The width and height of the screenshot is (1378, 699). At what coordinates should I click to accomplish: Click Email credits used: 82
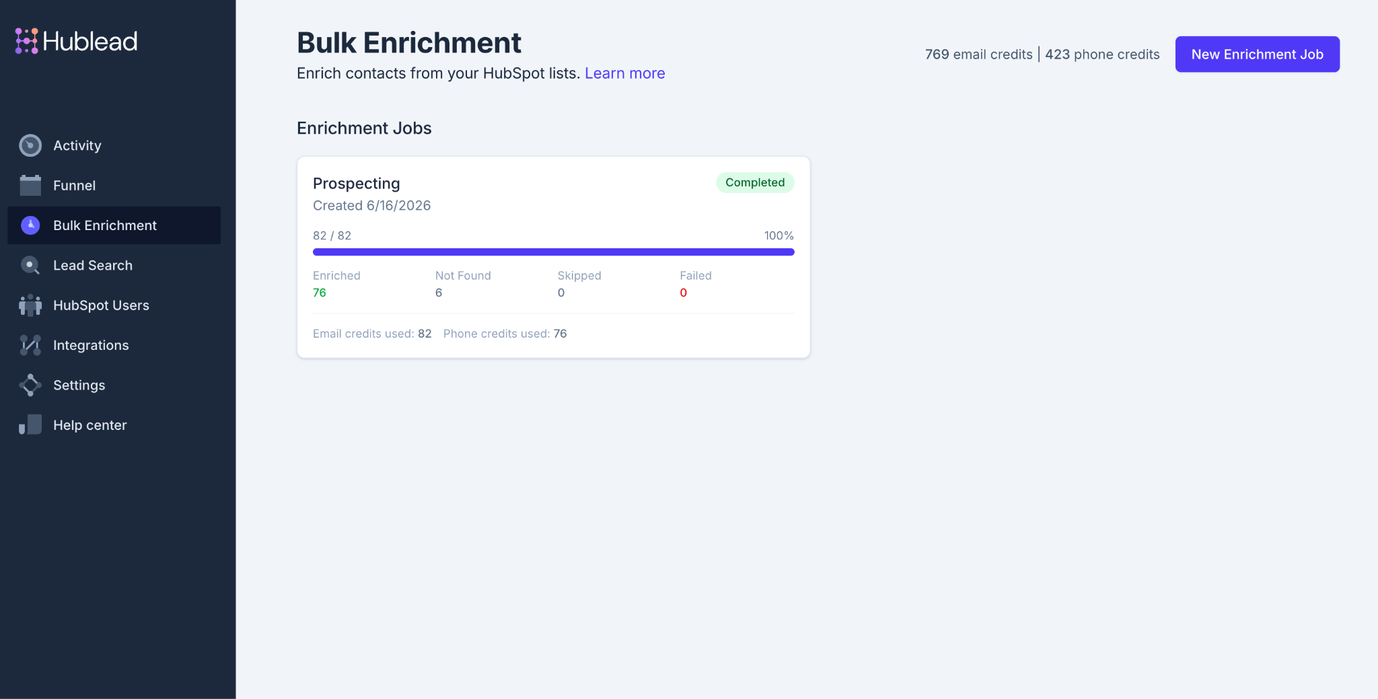tap(372, 334)
